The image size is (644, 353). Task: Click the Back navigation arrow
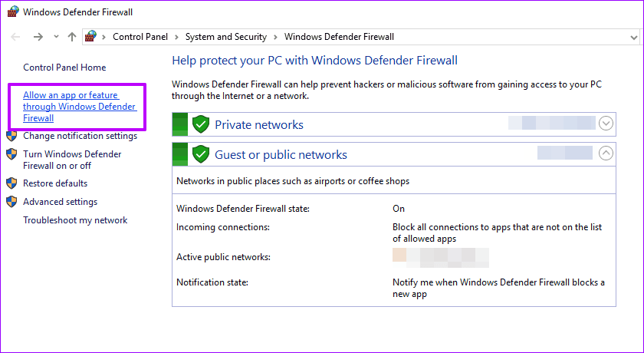(x=15, y=37)
